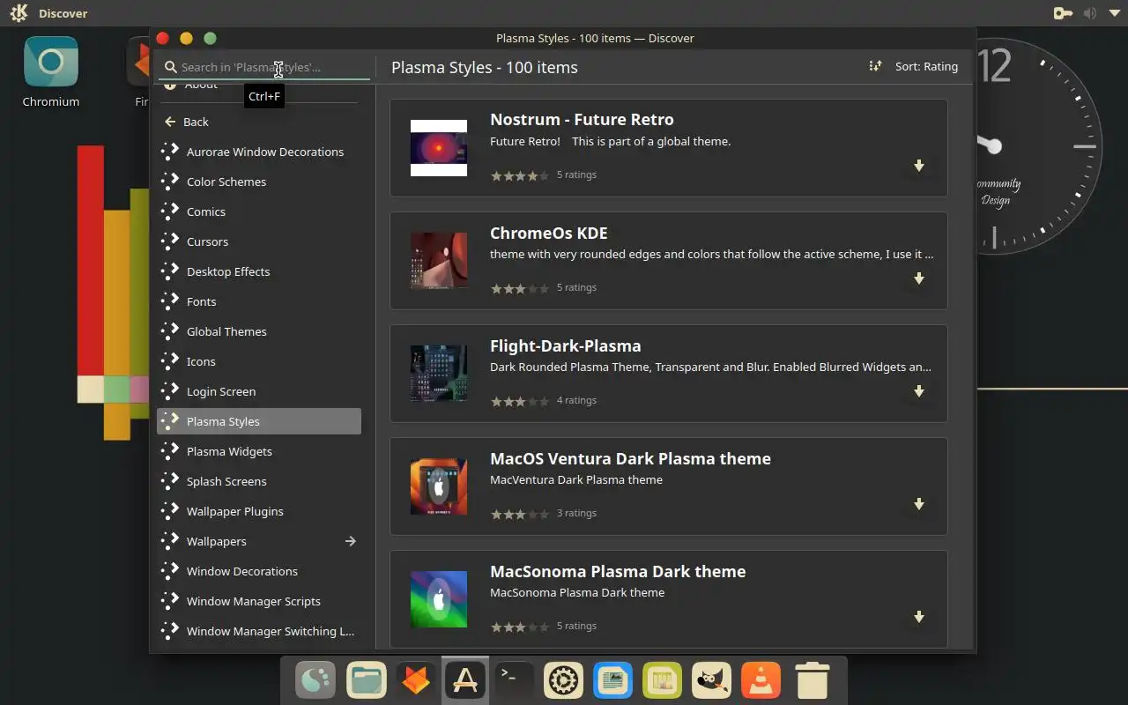Screen dimensions: 1128x705
Task: Open the KDE application launcher icon
Action: [18, 13]
